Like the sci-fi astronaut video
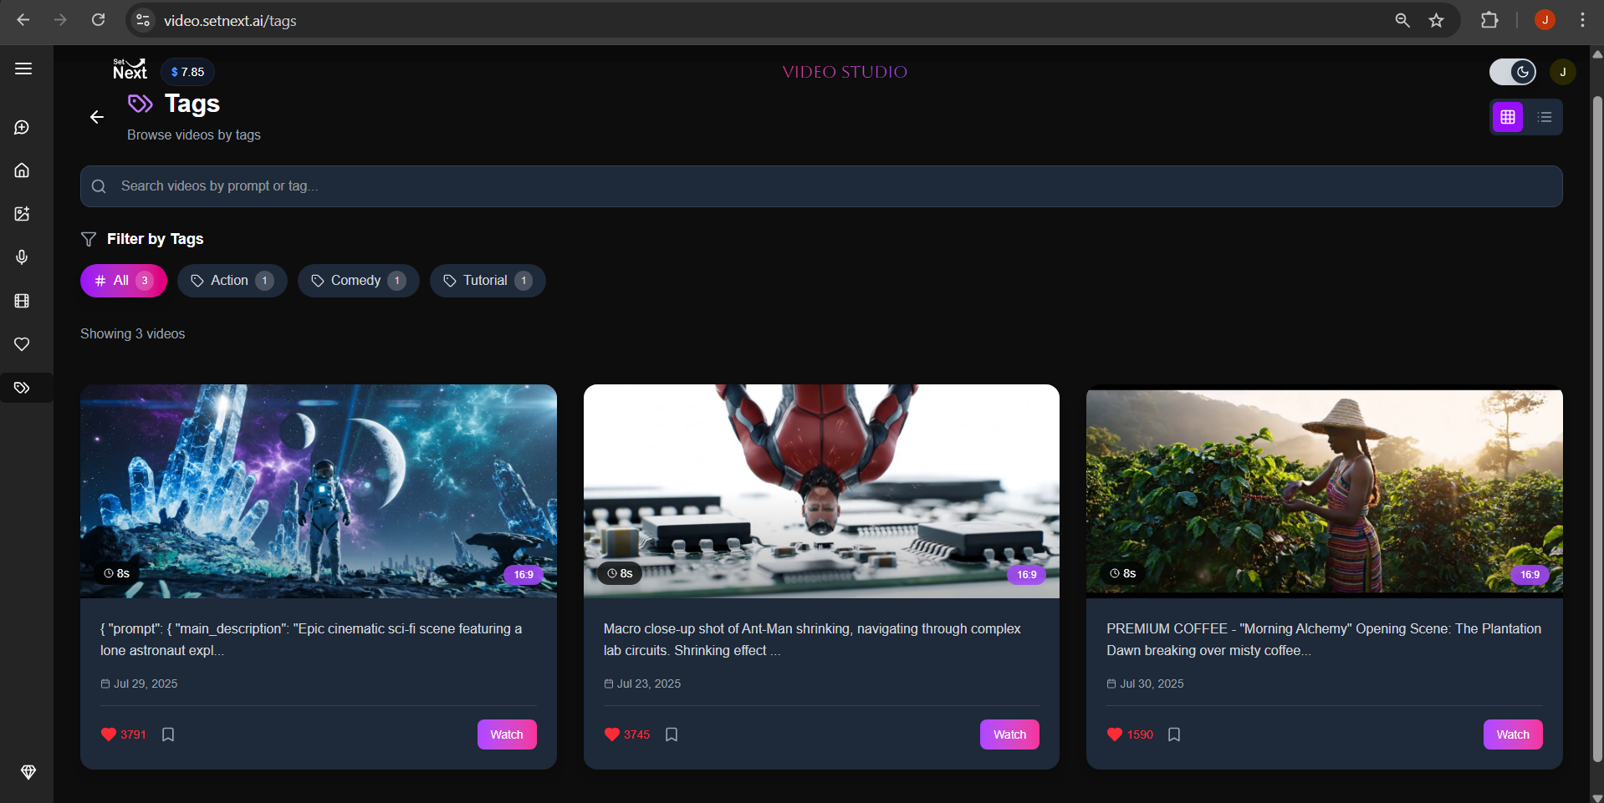This screenshot has width=1604, height=803. coord(109,734)
